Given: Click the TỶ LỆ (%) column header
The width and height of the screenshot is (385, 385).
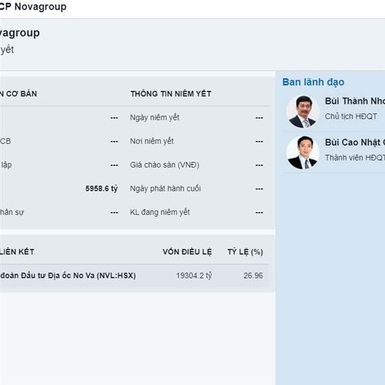Looking at the screenshot, I should (245, 252).
